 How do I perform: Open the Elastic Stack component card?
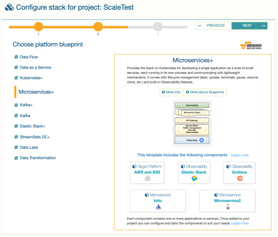tap(194, 173)
